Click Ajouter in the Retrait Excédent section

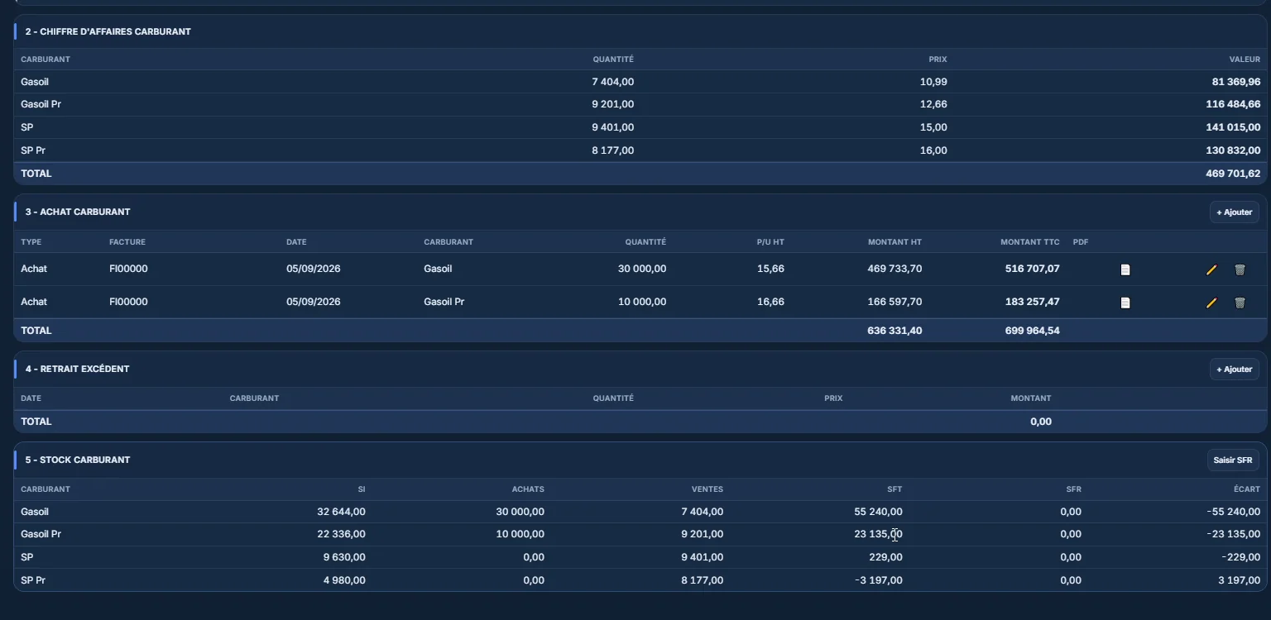point(1234,370)
